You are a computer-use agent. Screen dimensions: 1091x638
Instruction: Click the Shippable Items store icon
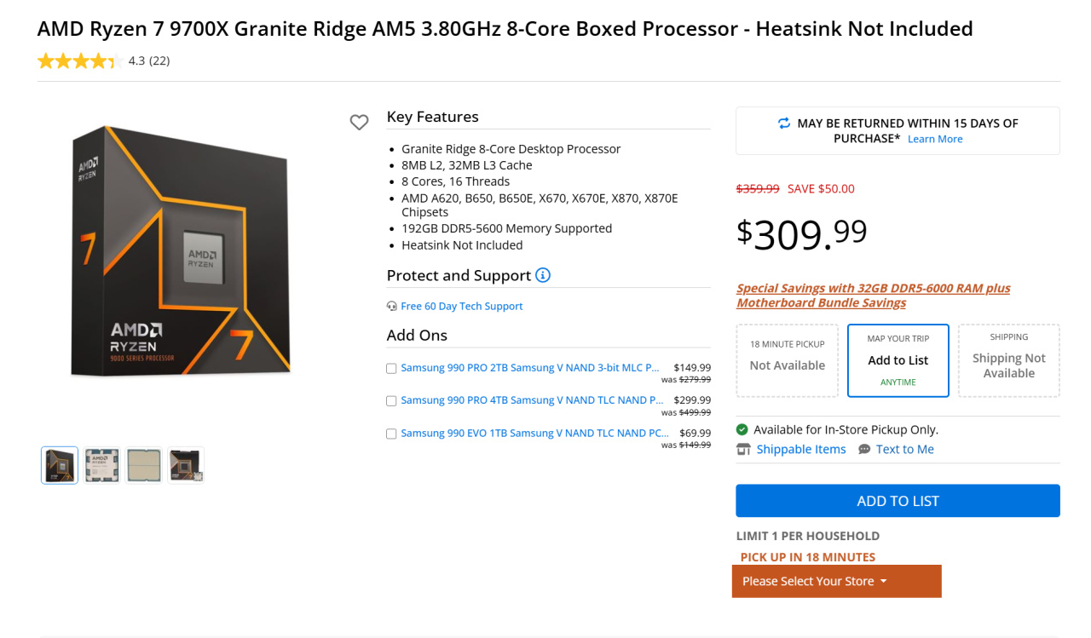[743, 449]
